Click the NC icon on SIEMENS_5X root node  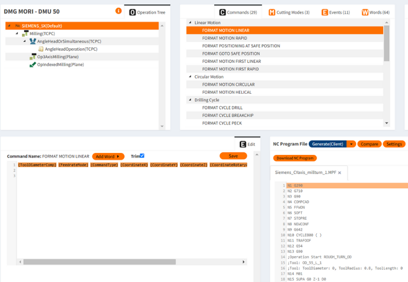[18, 26]
